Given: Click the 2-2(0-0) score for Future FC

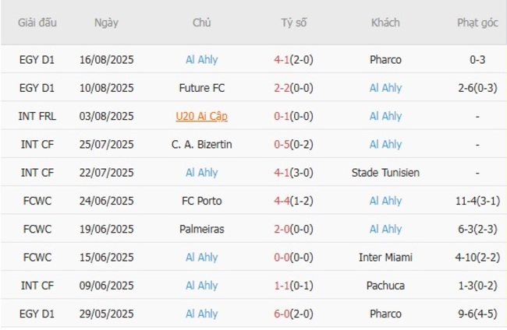Looking at the screenshot, I should (x=294, y=88).
